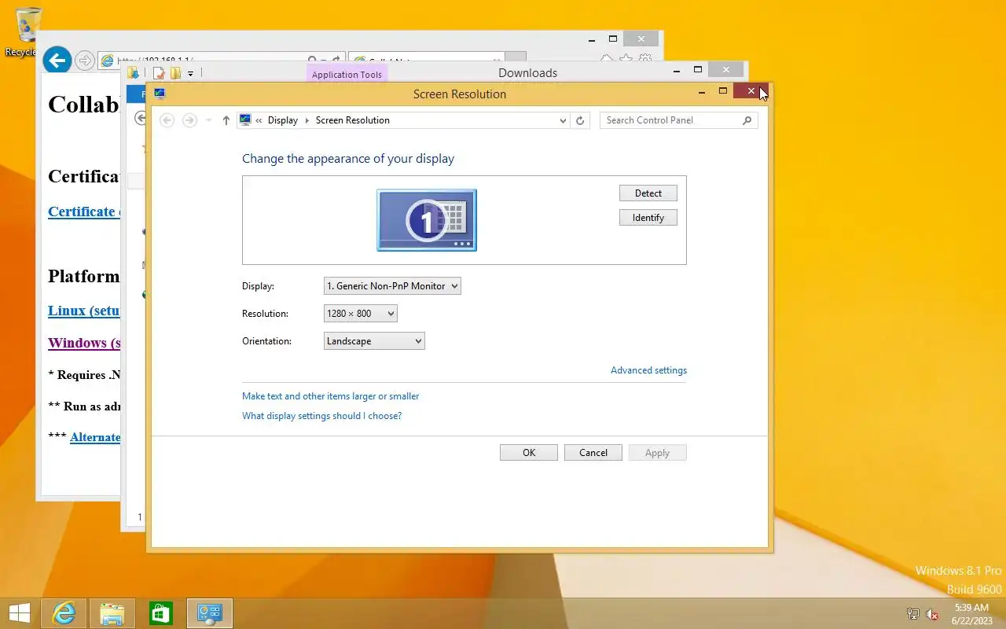Close the Internet Explorer window
1006x629 pixels.
pos(641,39)
